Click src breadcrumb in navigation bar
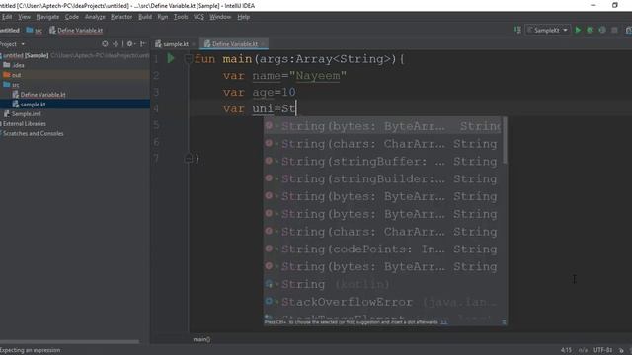 point(35,31)
